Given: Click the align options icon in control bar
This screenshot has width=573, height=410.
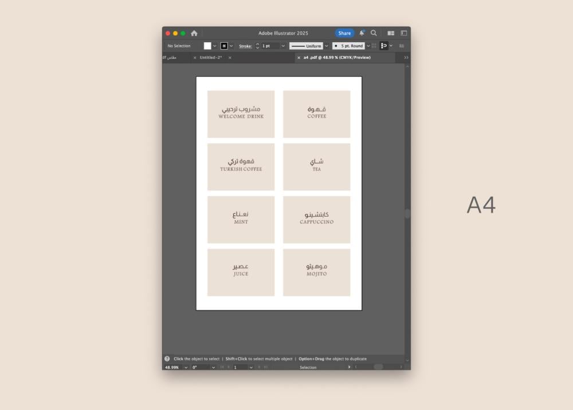Looking at the screenshot, I should pyautogui.click(x=384, y=46).
